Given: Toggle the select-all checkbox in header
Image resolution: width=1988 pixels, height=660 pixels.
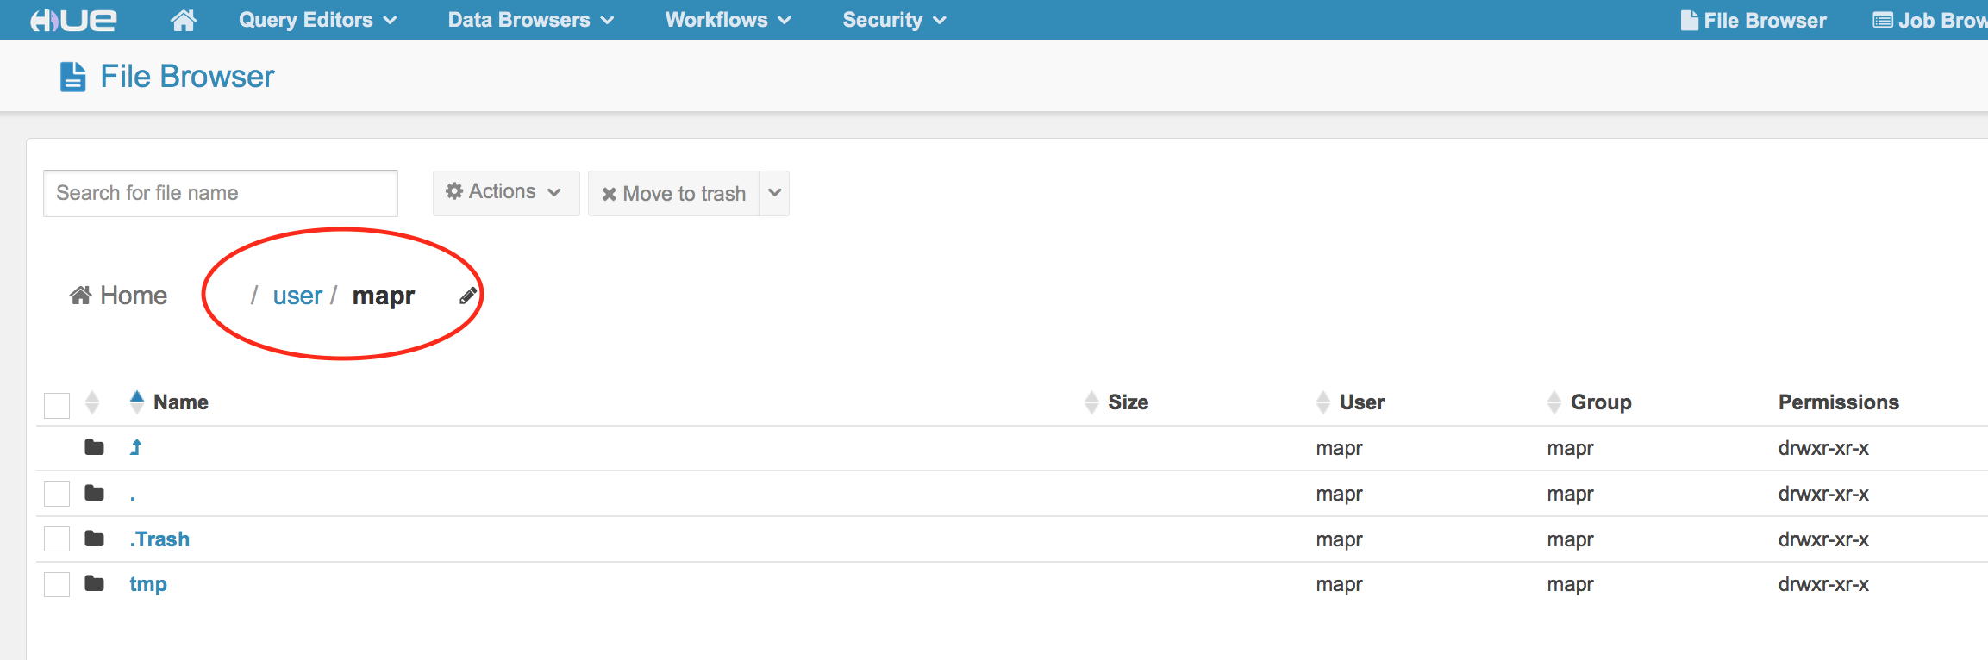Looking at the screenshot, I should pyautogui.click(x=57, y=404).
